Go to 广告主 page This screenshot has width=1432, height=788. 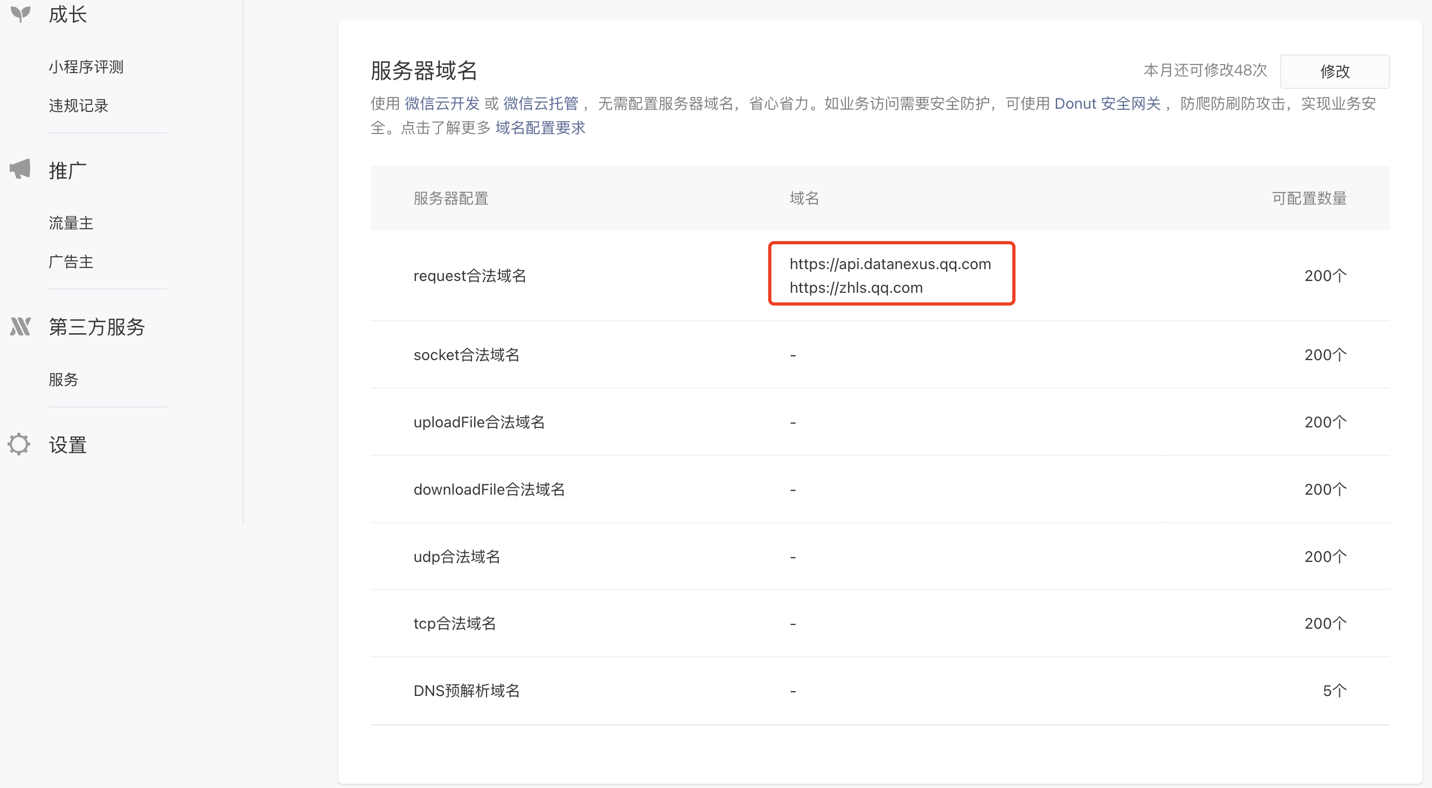(x=71, y=262)
